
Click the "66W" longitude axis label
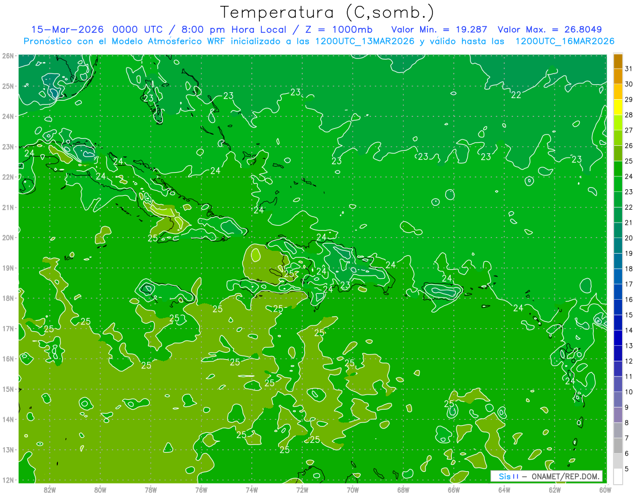pos(453,489)
